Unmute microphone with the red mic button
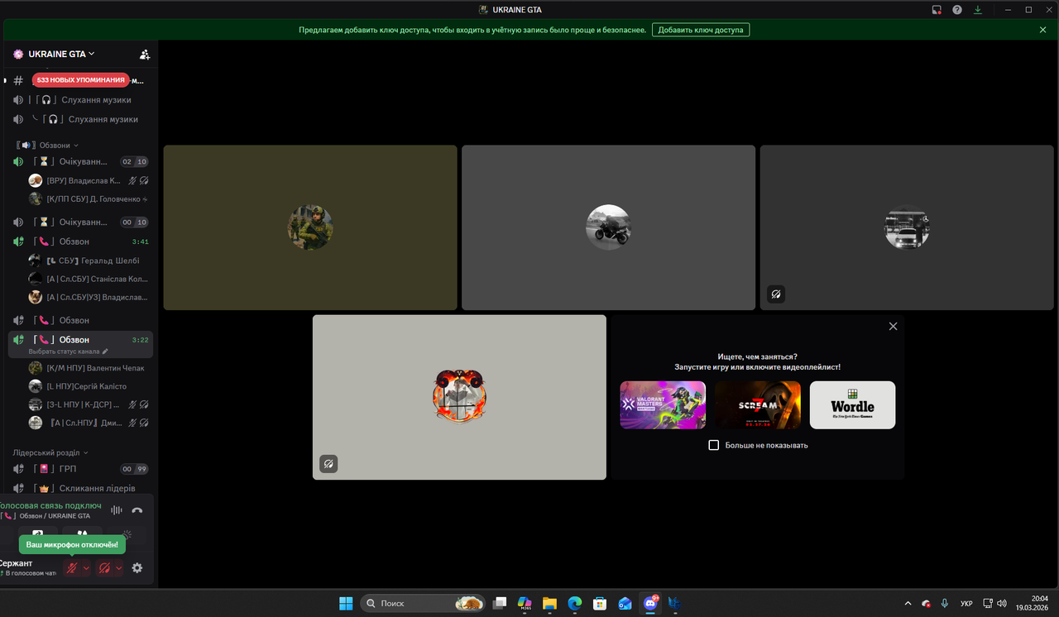This screenshot has height=617, width=1059. 73,568
